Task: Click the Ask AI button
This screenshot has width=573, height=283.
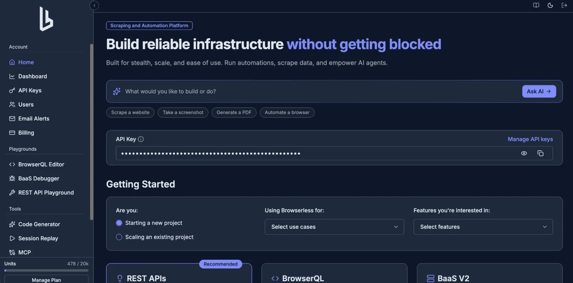Action: (539, 92)
